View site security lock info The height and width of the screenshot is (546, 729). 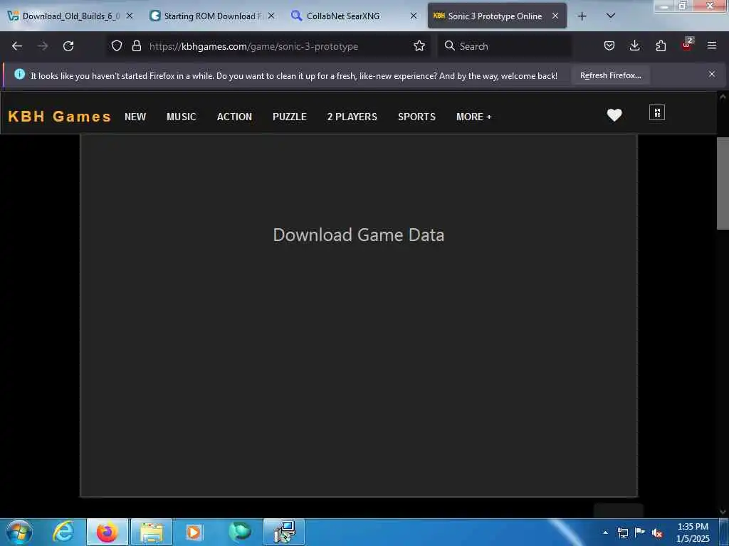136,46
